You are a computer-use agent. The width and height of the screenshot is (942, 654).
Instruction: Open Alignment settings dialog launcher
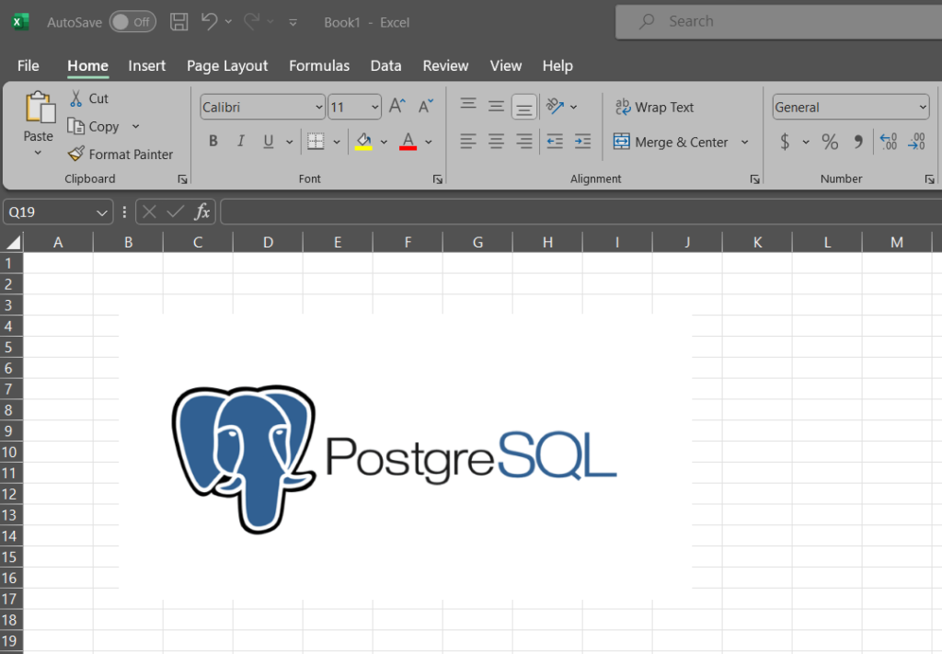click(754, 179)
